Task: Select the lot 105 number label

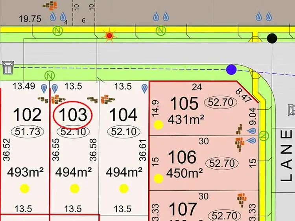Action: point(184,104)
